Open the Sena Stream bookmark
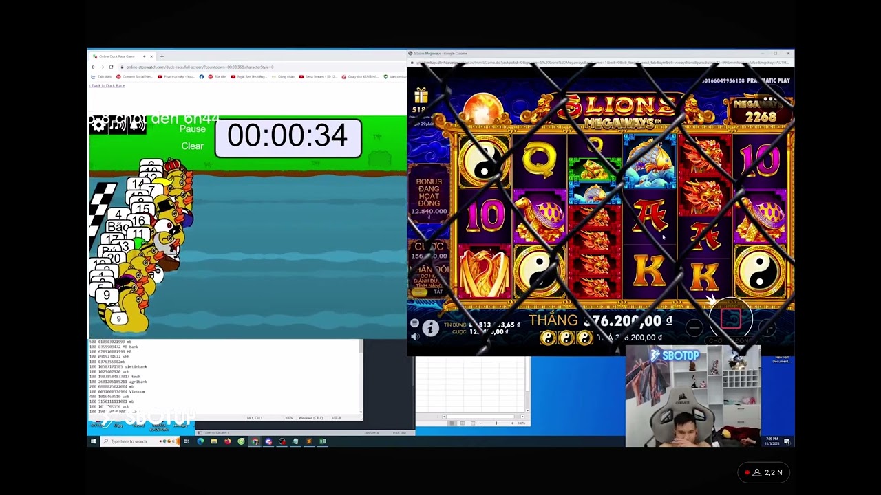Viewport: 881px width, 495px height. click(318, 76)
